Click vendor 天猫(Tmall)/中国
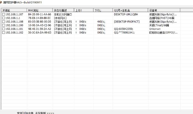193x114 pixels. (159, 25)
